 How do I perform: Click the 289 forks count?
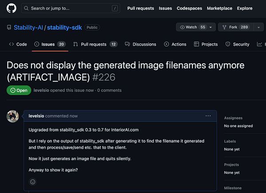click(244, 27)
